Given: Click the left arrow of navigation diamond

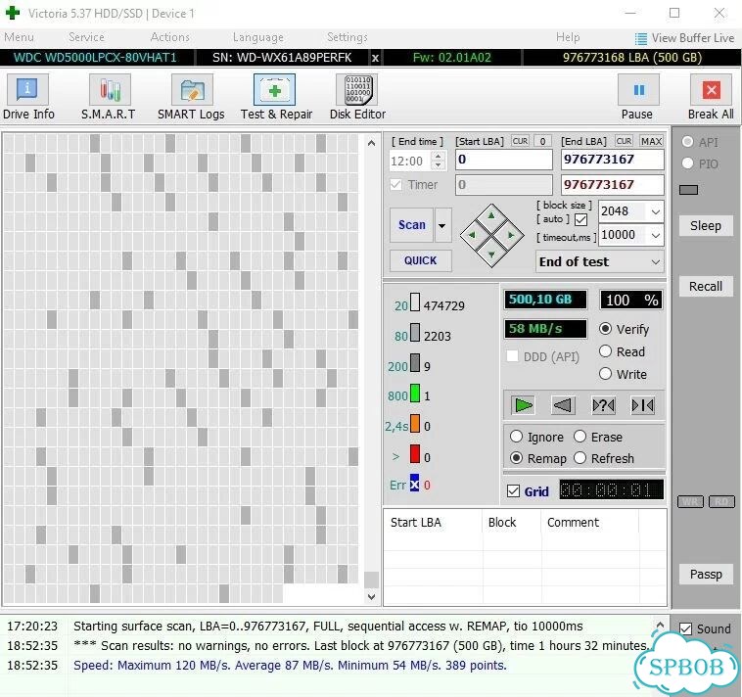Looking at the screenshot, I should click(472, 235).
